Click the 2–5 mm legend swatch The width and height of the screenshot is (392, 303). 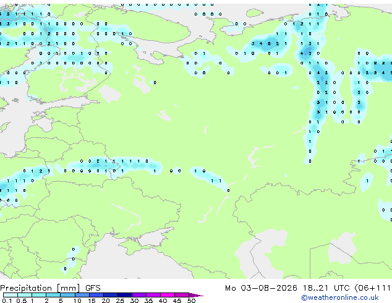click(x=53, y=295)
